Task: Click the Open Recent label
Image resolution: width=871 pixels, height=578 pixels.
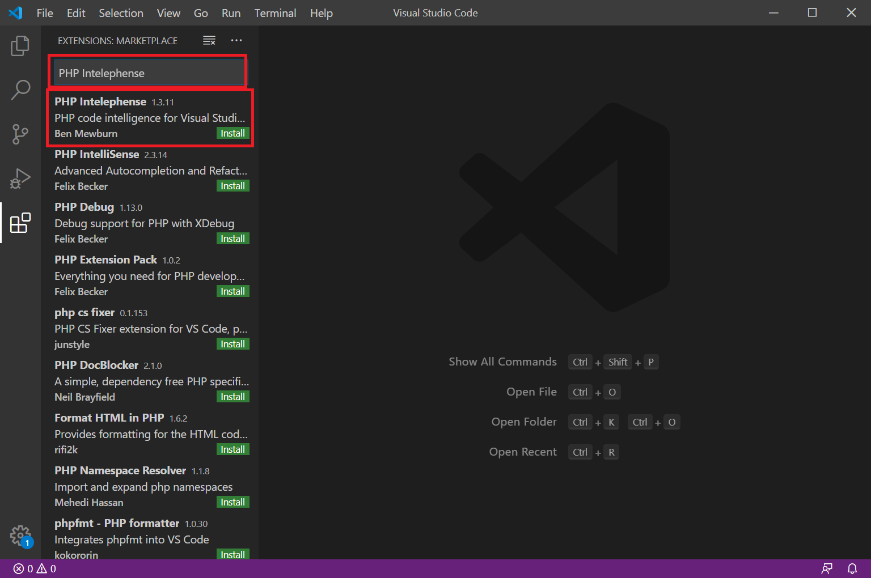Action: pyautogui.click(x=523, y=452)
